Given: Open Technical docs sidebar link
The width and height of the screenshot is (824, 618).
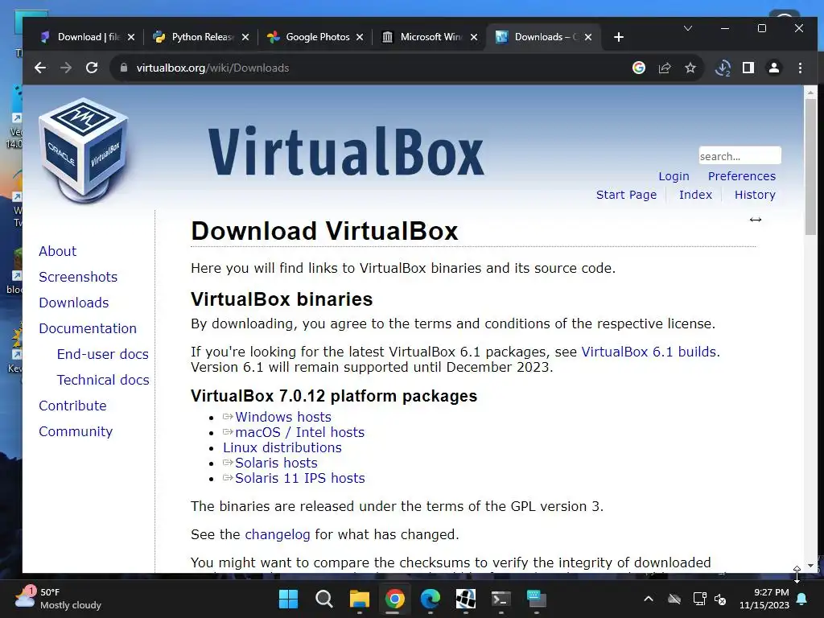Looking at the screenshot, I should 103,380.
